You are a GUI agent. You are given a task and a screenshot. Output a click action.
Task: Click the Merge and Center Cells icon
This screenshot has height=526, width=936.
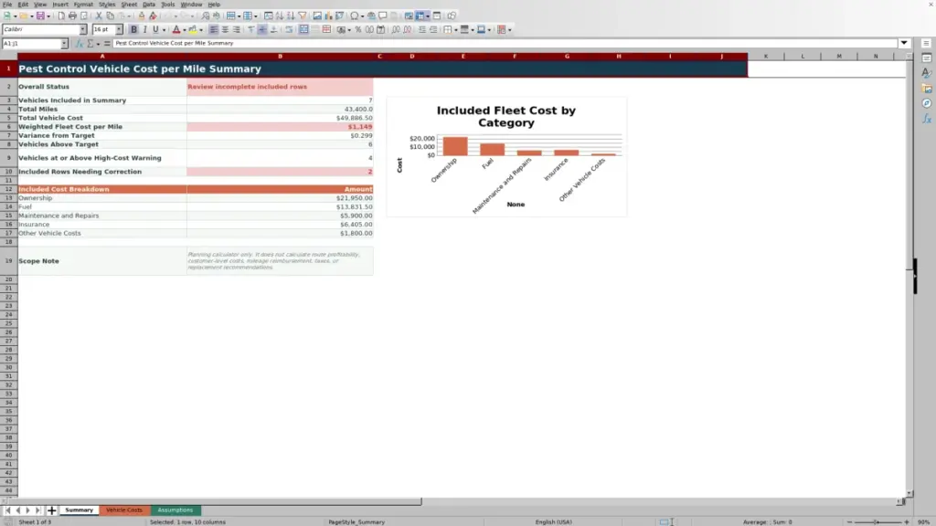point(303,29)
